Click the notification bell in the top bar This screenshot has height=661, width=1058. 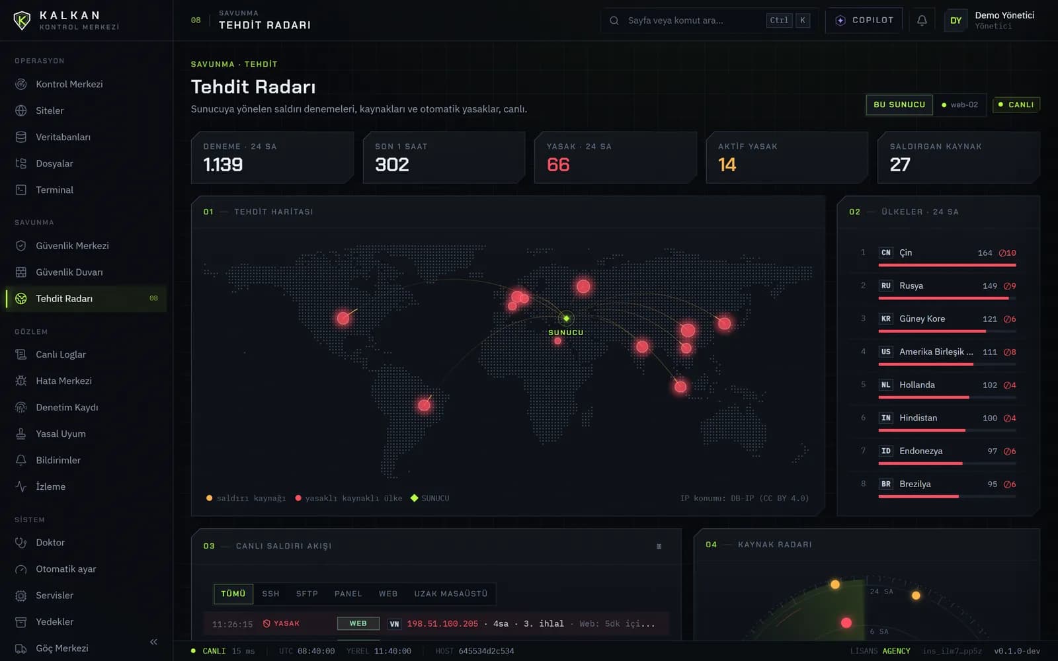point(922,20)
